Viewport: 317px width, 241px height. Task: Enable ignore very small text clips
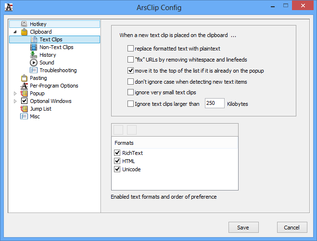pos(131,92)
